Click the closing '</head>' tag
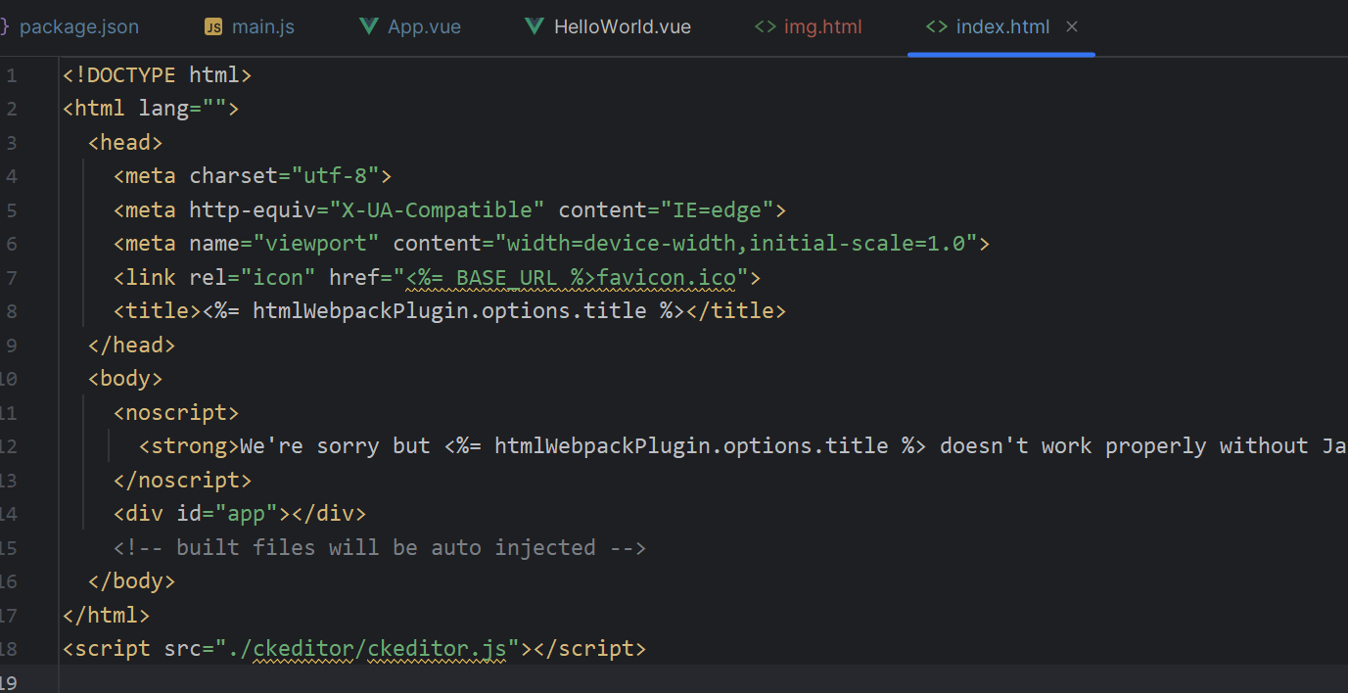 click(132, 345)
